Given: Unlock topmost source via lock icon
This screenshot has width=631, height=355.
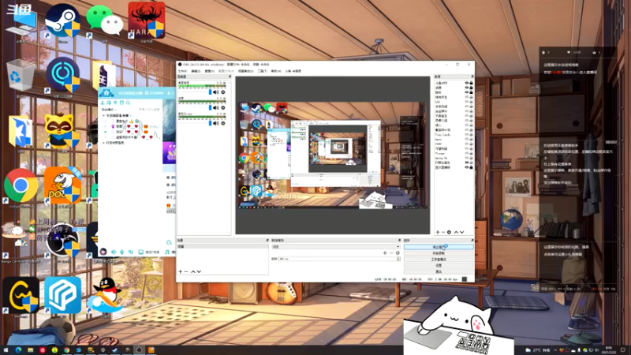Looking at the screenshot, I should [x=471, y=83].
